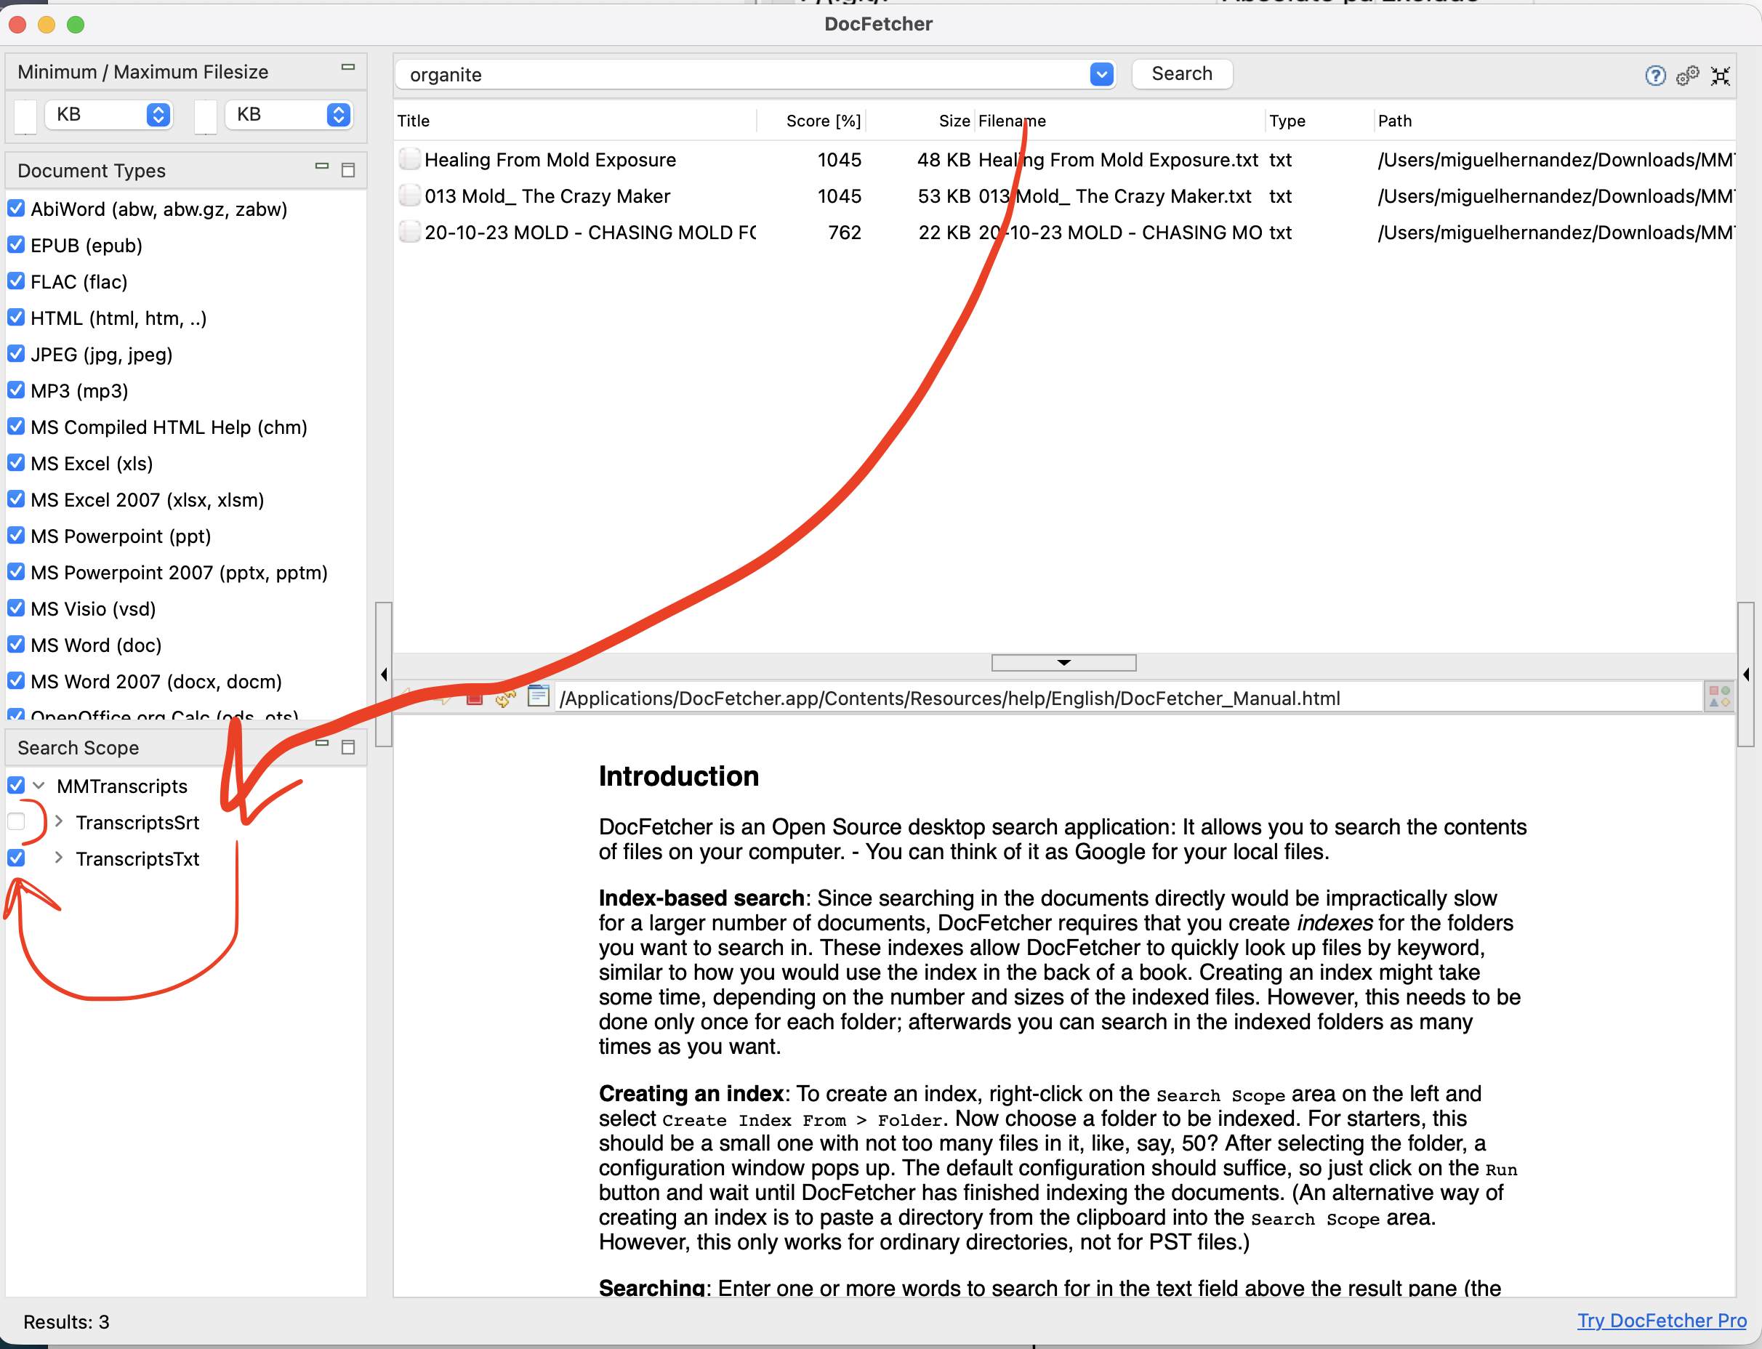1762x1349 pixels.
Task: Click the colored shapes icon beside the preview path
Action: pos(1719,696)
